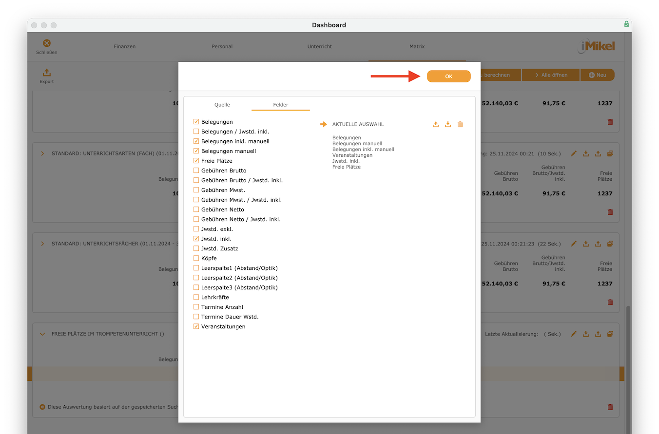Uncheck the Jwstd. inkl. checkbox
Viewport: 659px width, 434px height.
pyautogui.click(x=196, y=239)
